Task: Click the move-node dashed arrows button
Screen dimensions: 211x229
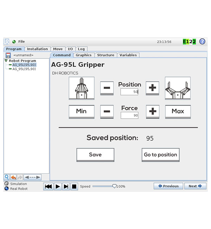Action: click(x=32, y=177)
